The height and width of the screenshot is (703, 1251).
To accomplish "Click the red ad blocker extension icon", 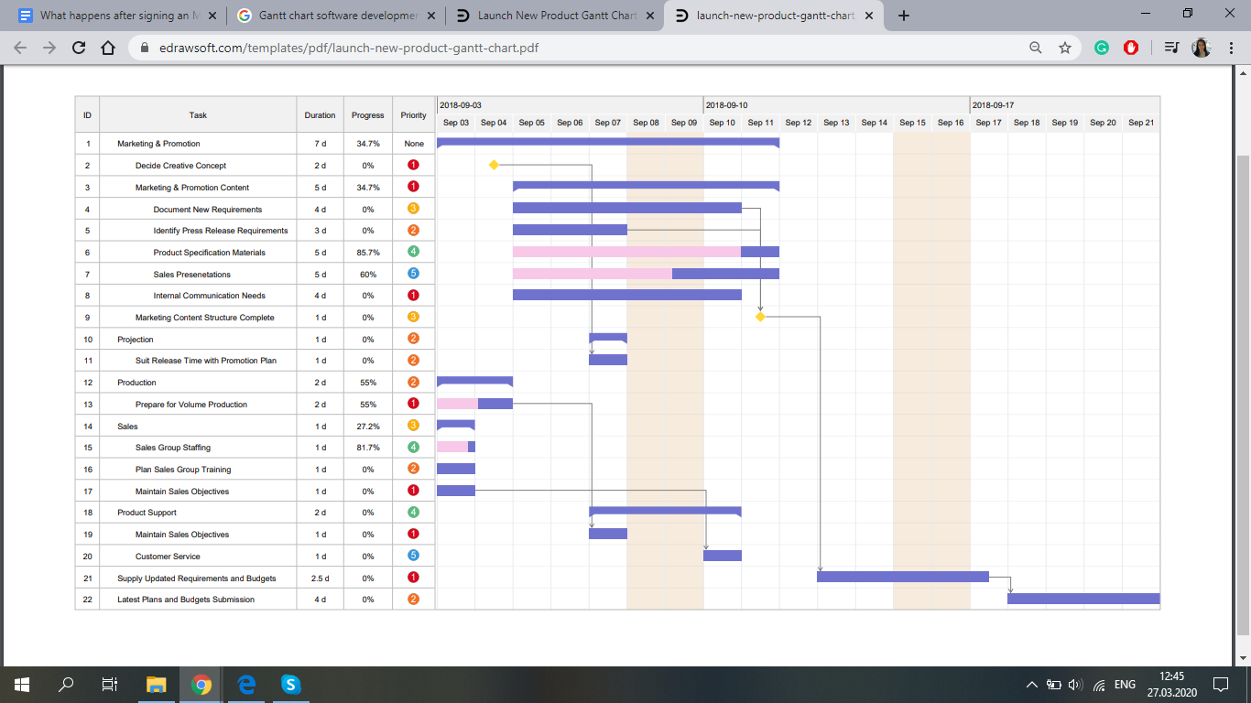I will tap(1131, 49).
